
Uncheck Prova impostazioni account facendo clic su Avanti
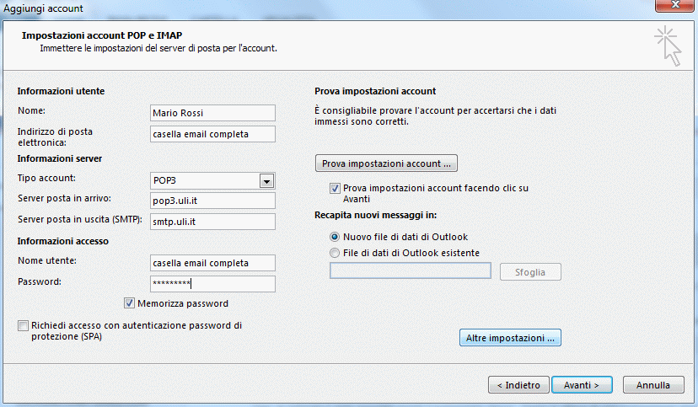point(336,189)
